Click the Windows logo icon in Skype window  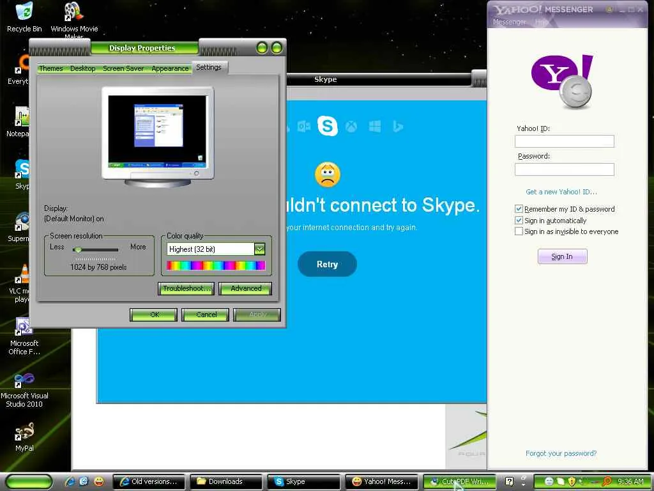(374, 126)
